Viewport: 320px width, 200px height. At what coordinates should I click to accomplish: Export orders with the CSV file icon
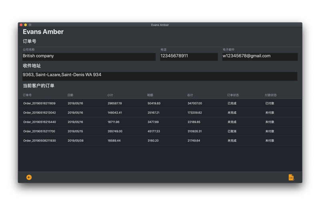click(291, 177)
